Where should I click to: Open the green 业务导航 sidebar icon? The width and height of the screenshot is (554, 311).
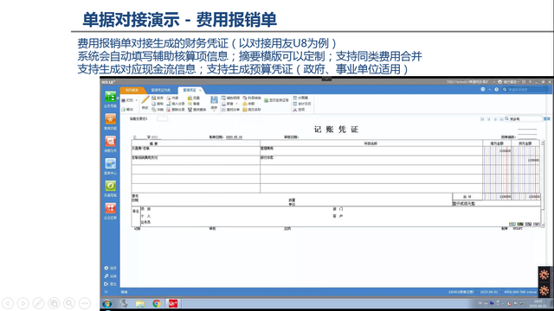click(110, 96)
